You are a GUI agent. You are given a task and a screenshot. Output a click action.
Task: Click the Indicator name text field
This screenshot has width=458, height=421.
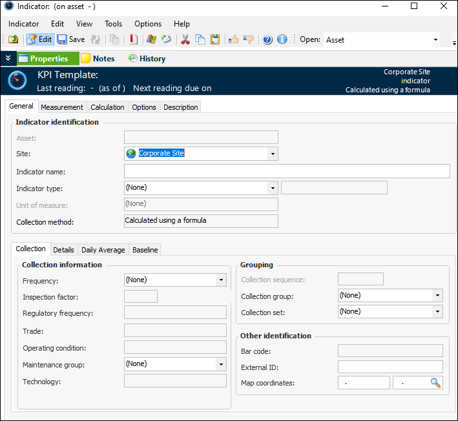(287, 171)
